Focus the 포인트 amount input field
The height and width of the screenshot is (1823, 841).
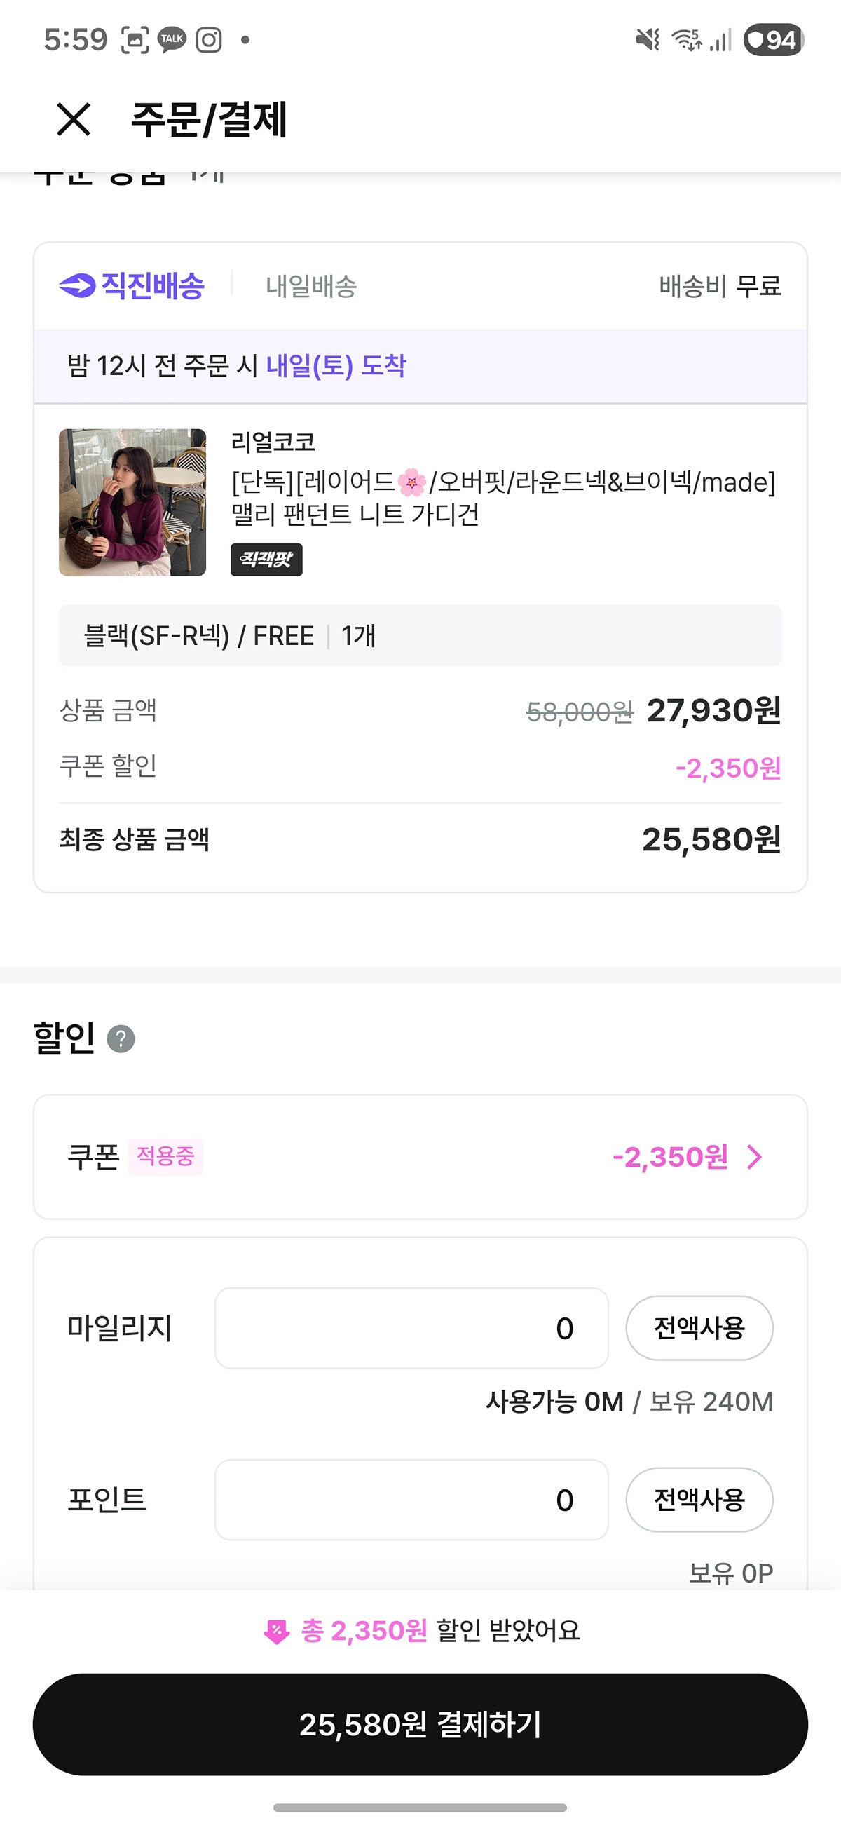411,1500
